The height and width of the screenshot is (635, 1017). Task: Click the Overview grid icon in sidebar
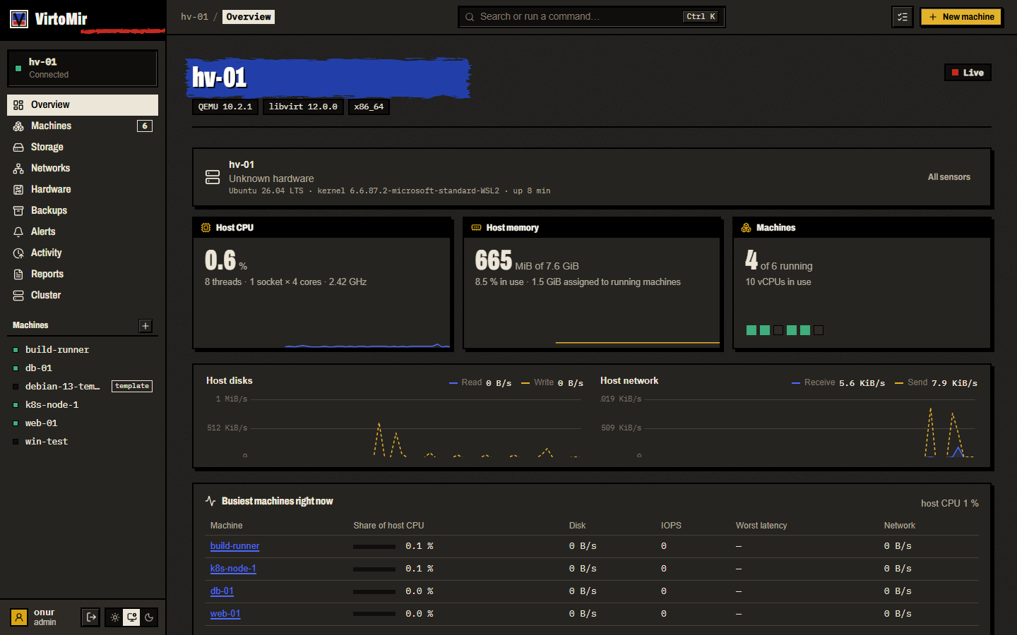[18, 104]
